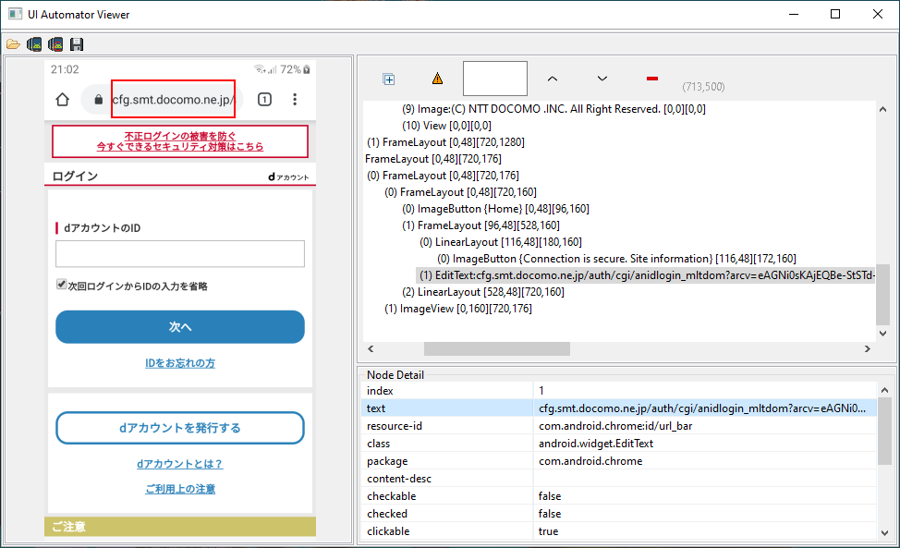
Task: Click the Node Detail scrollbar up arrow
Action: [x=884, y=390]
